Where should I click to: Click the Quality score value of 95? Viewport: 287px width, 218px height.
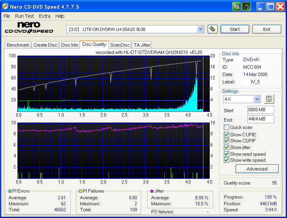point(275,183)
